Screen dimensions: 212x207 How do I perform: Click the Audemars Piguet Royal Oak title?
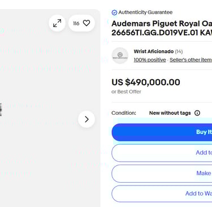[x=162, y=28]
